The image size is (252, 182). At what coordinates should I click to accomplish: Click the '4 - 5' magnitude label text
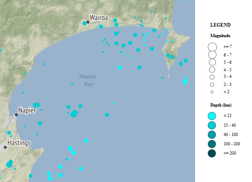point(227,70)
